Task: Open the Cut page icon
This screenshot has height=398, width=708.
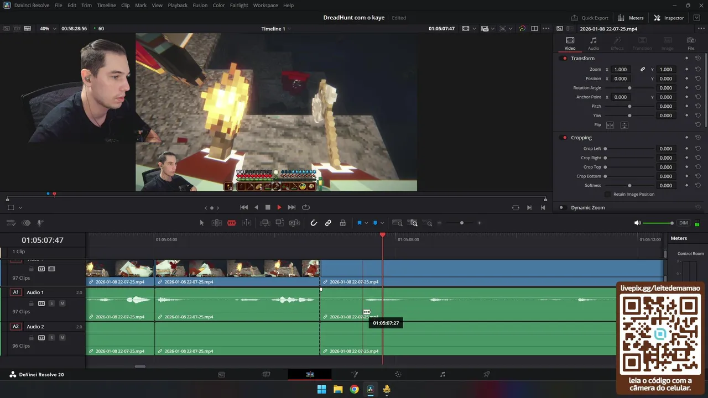Action: 265,374
